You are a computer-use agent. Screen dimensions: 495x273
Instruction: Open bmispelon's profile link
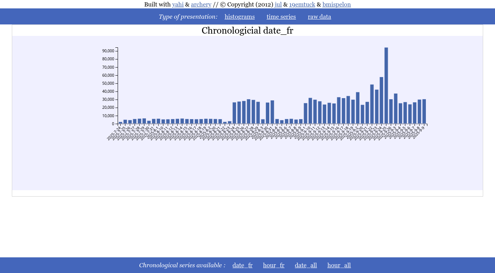(x=336, y=5)
